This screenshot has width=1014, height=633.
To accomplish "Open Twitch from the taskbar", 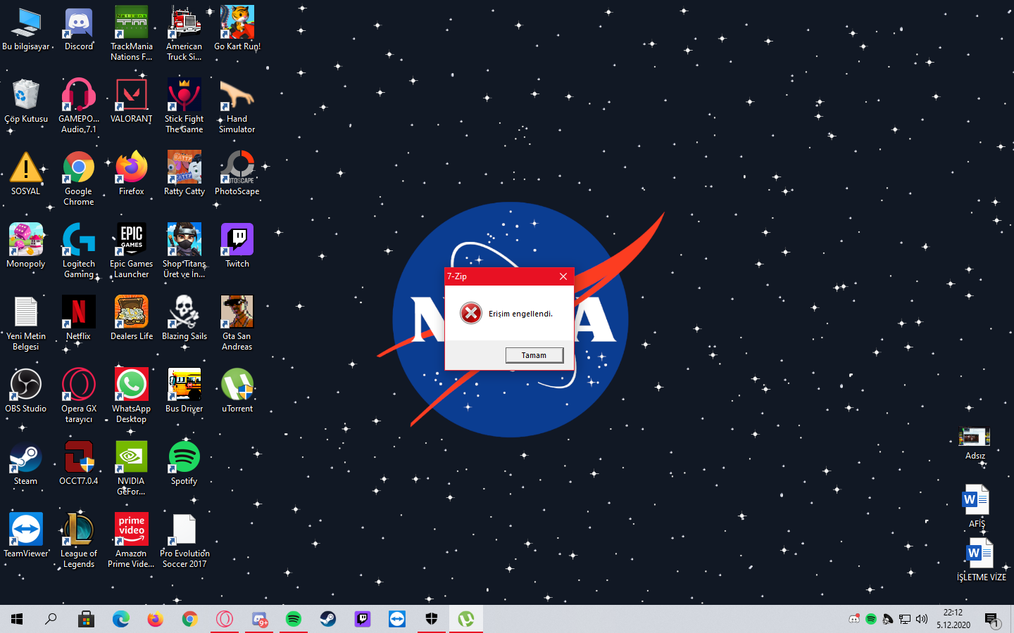I will point(363,619).
